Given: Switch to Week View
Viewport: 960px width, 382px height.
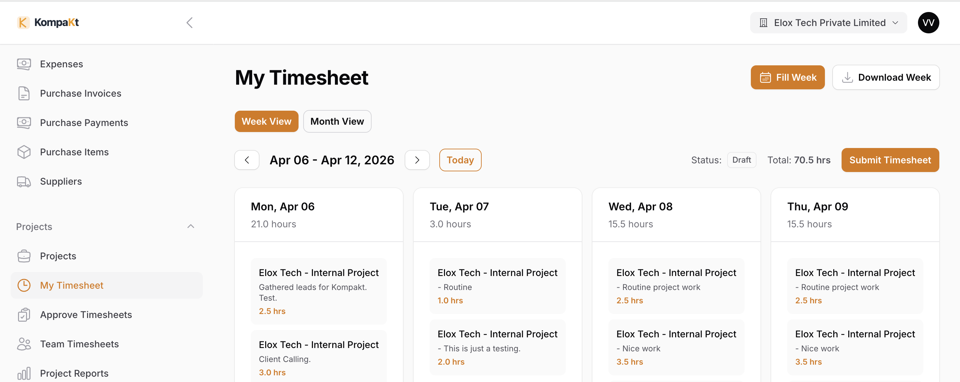Looking at the screenshot, I should click(267, 121).
